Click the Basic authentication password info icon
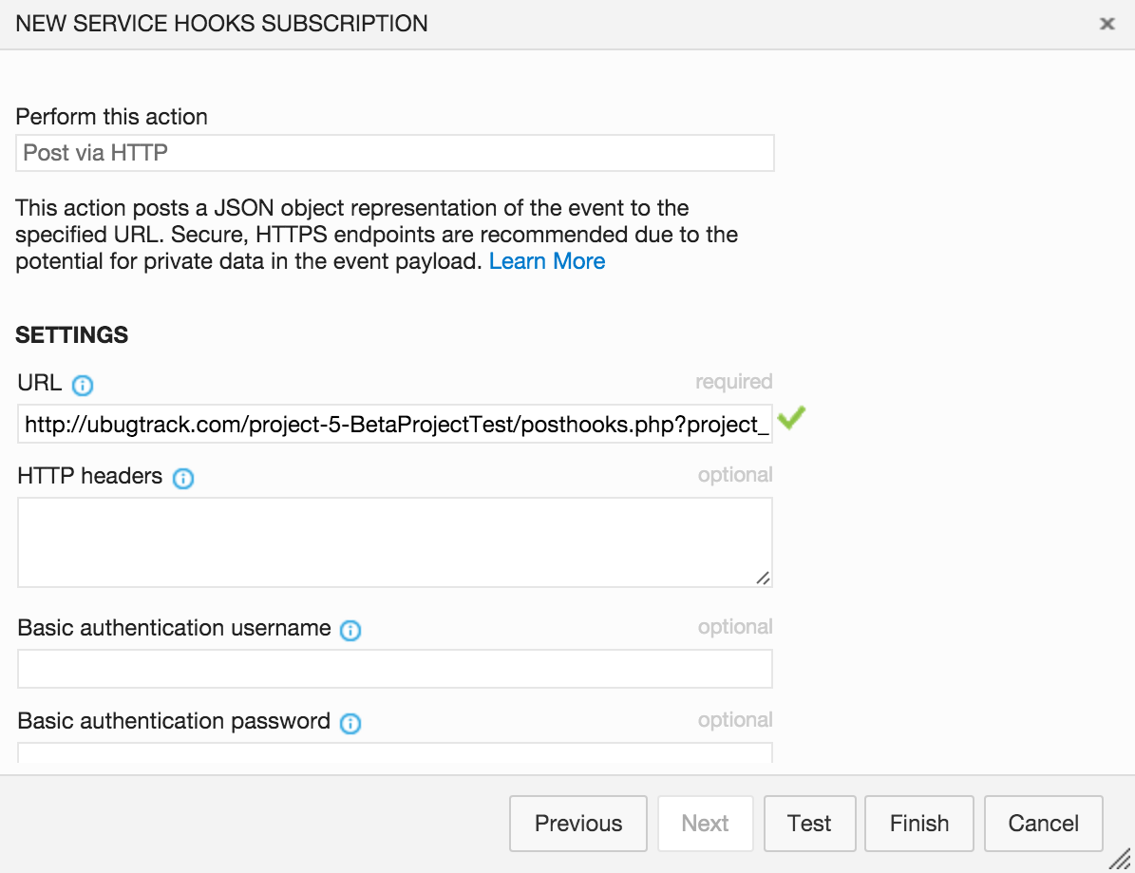 click(x=350, y=723)
